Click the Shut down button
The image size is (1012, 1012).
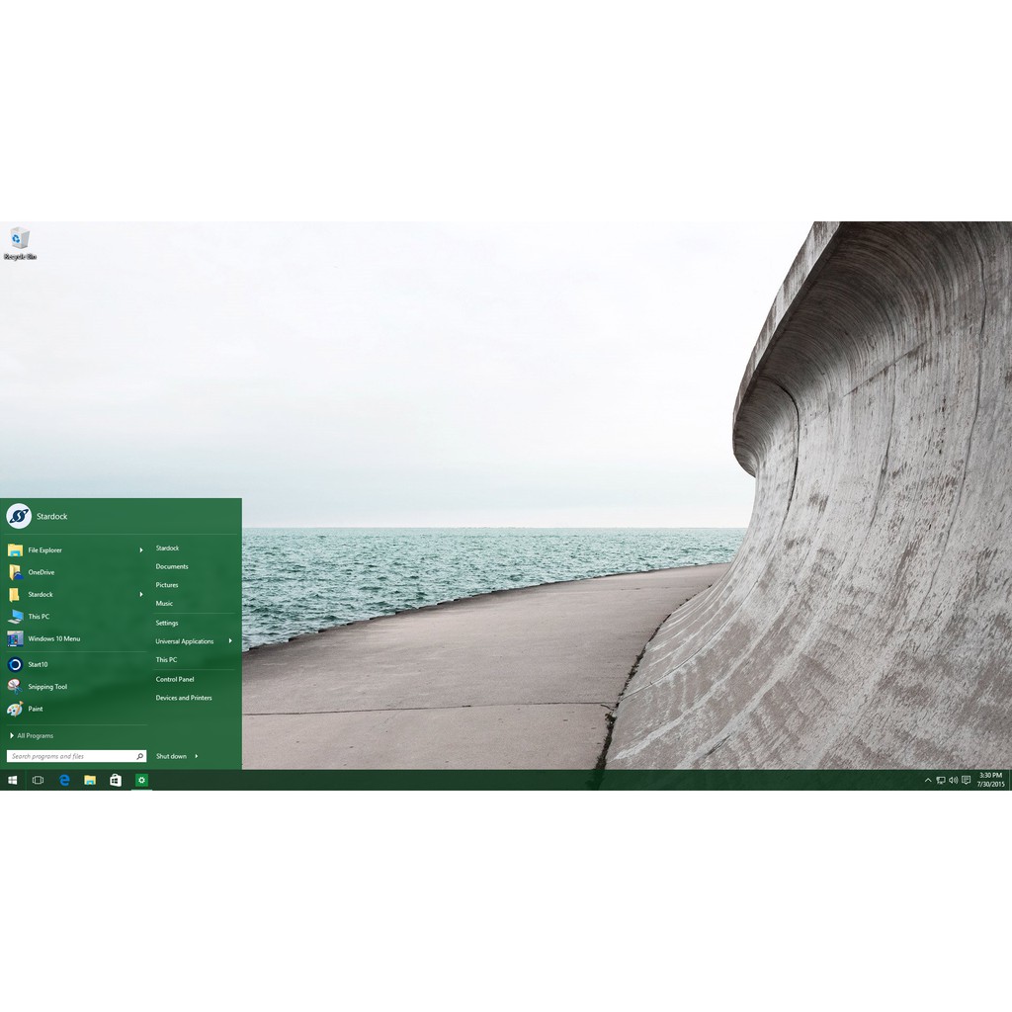(171, 756)
